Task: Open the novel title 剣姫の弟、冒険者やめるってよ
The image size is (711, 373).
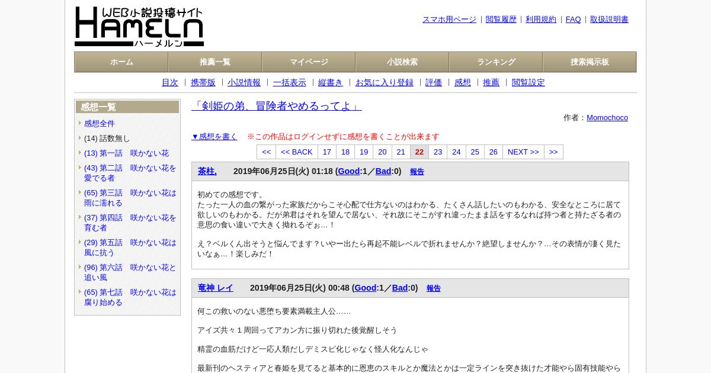Action: click(x=277, y=106)
